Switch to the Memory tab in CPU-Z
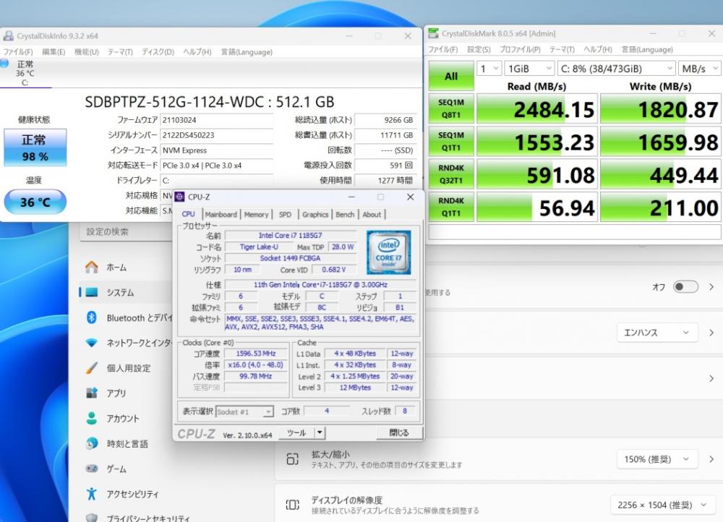This screenshot has width=723, height=522. (x=256, y=215)
